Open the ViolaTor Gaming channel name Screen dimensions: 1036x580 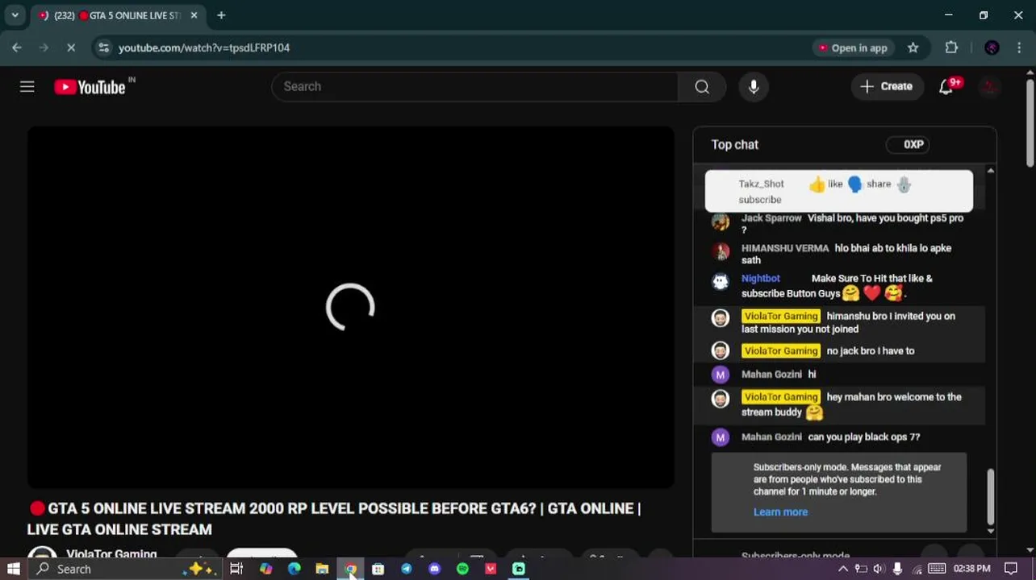[111, 554]
